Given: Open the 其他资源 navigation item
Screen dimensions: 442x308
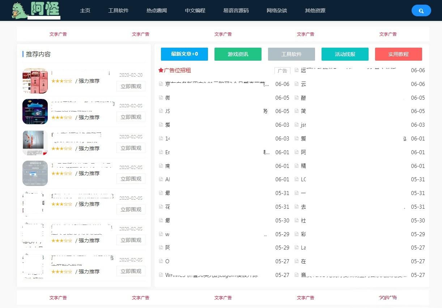Looking at the screenshot, I should coord(315,10).
